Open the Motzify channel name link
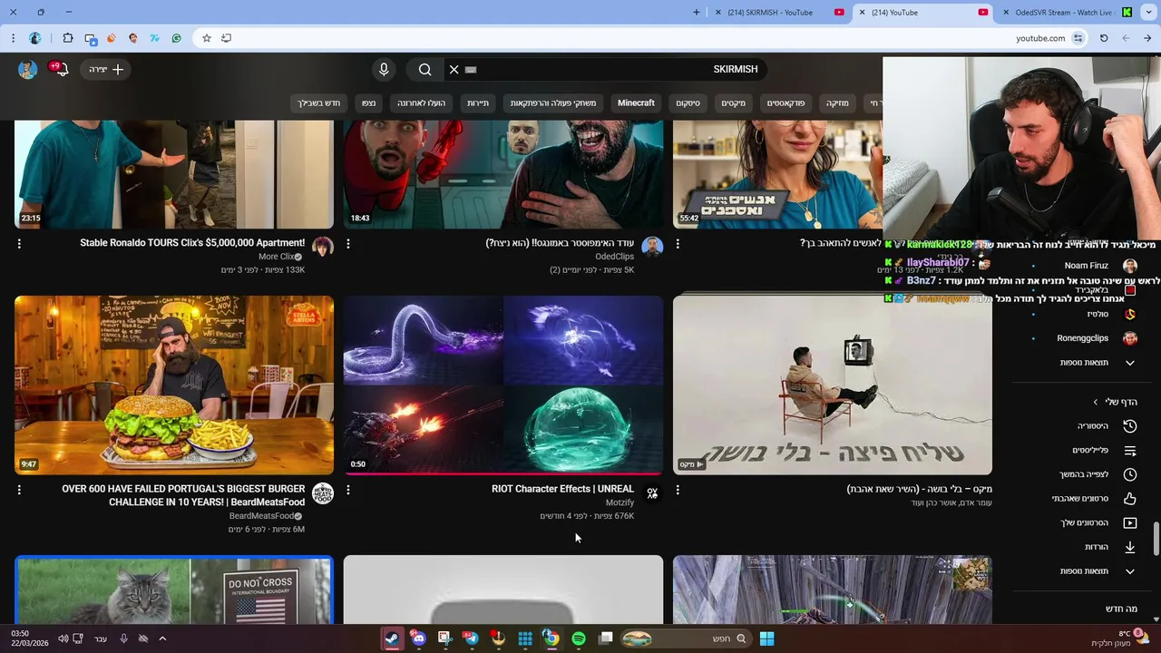 620,502
